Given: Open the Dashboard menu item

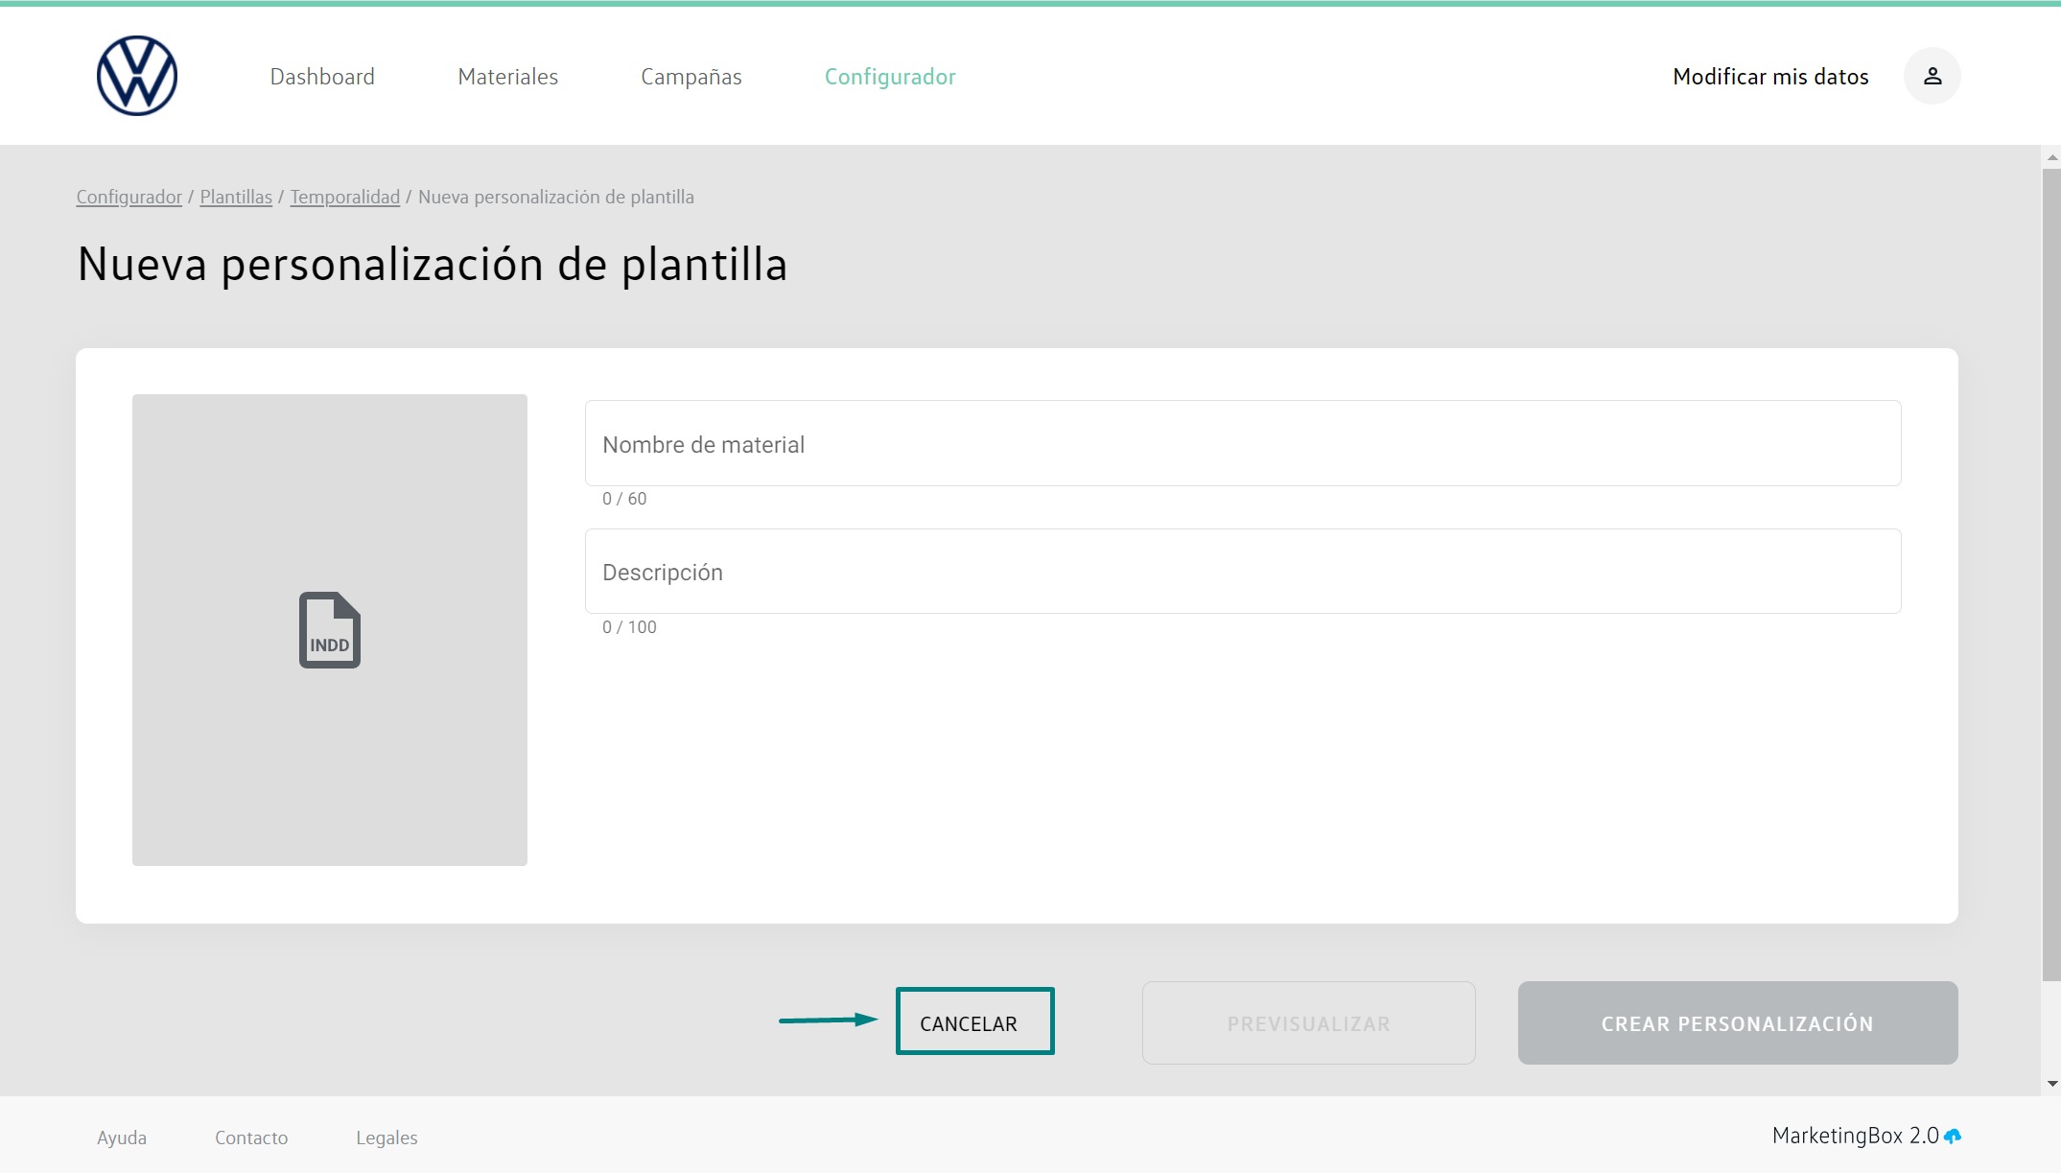Looking at the screenshot, I should (322, 77).
